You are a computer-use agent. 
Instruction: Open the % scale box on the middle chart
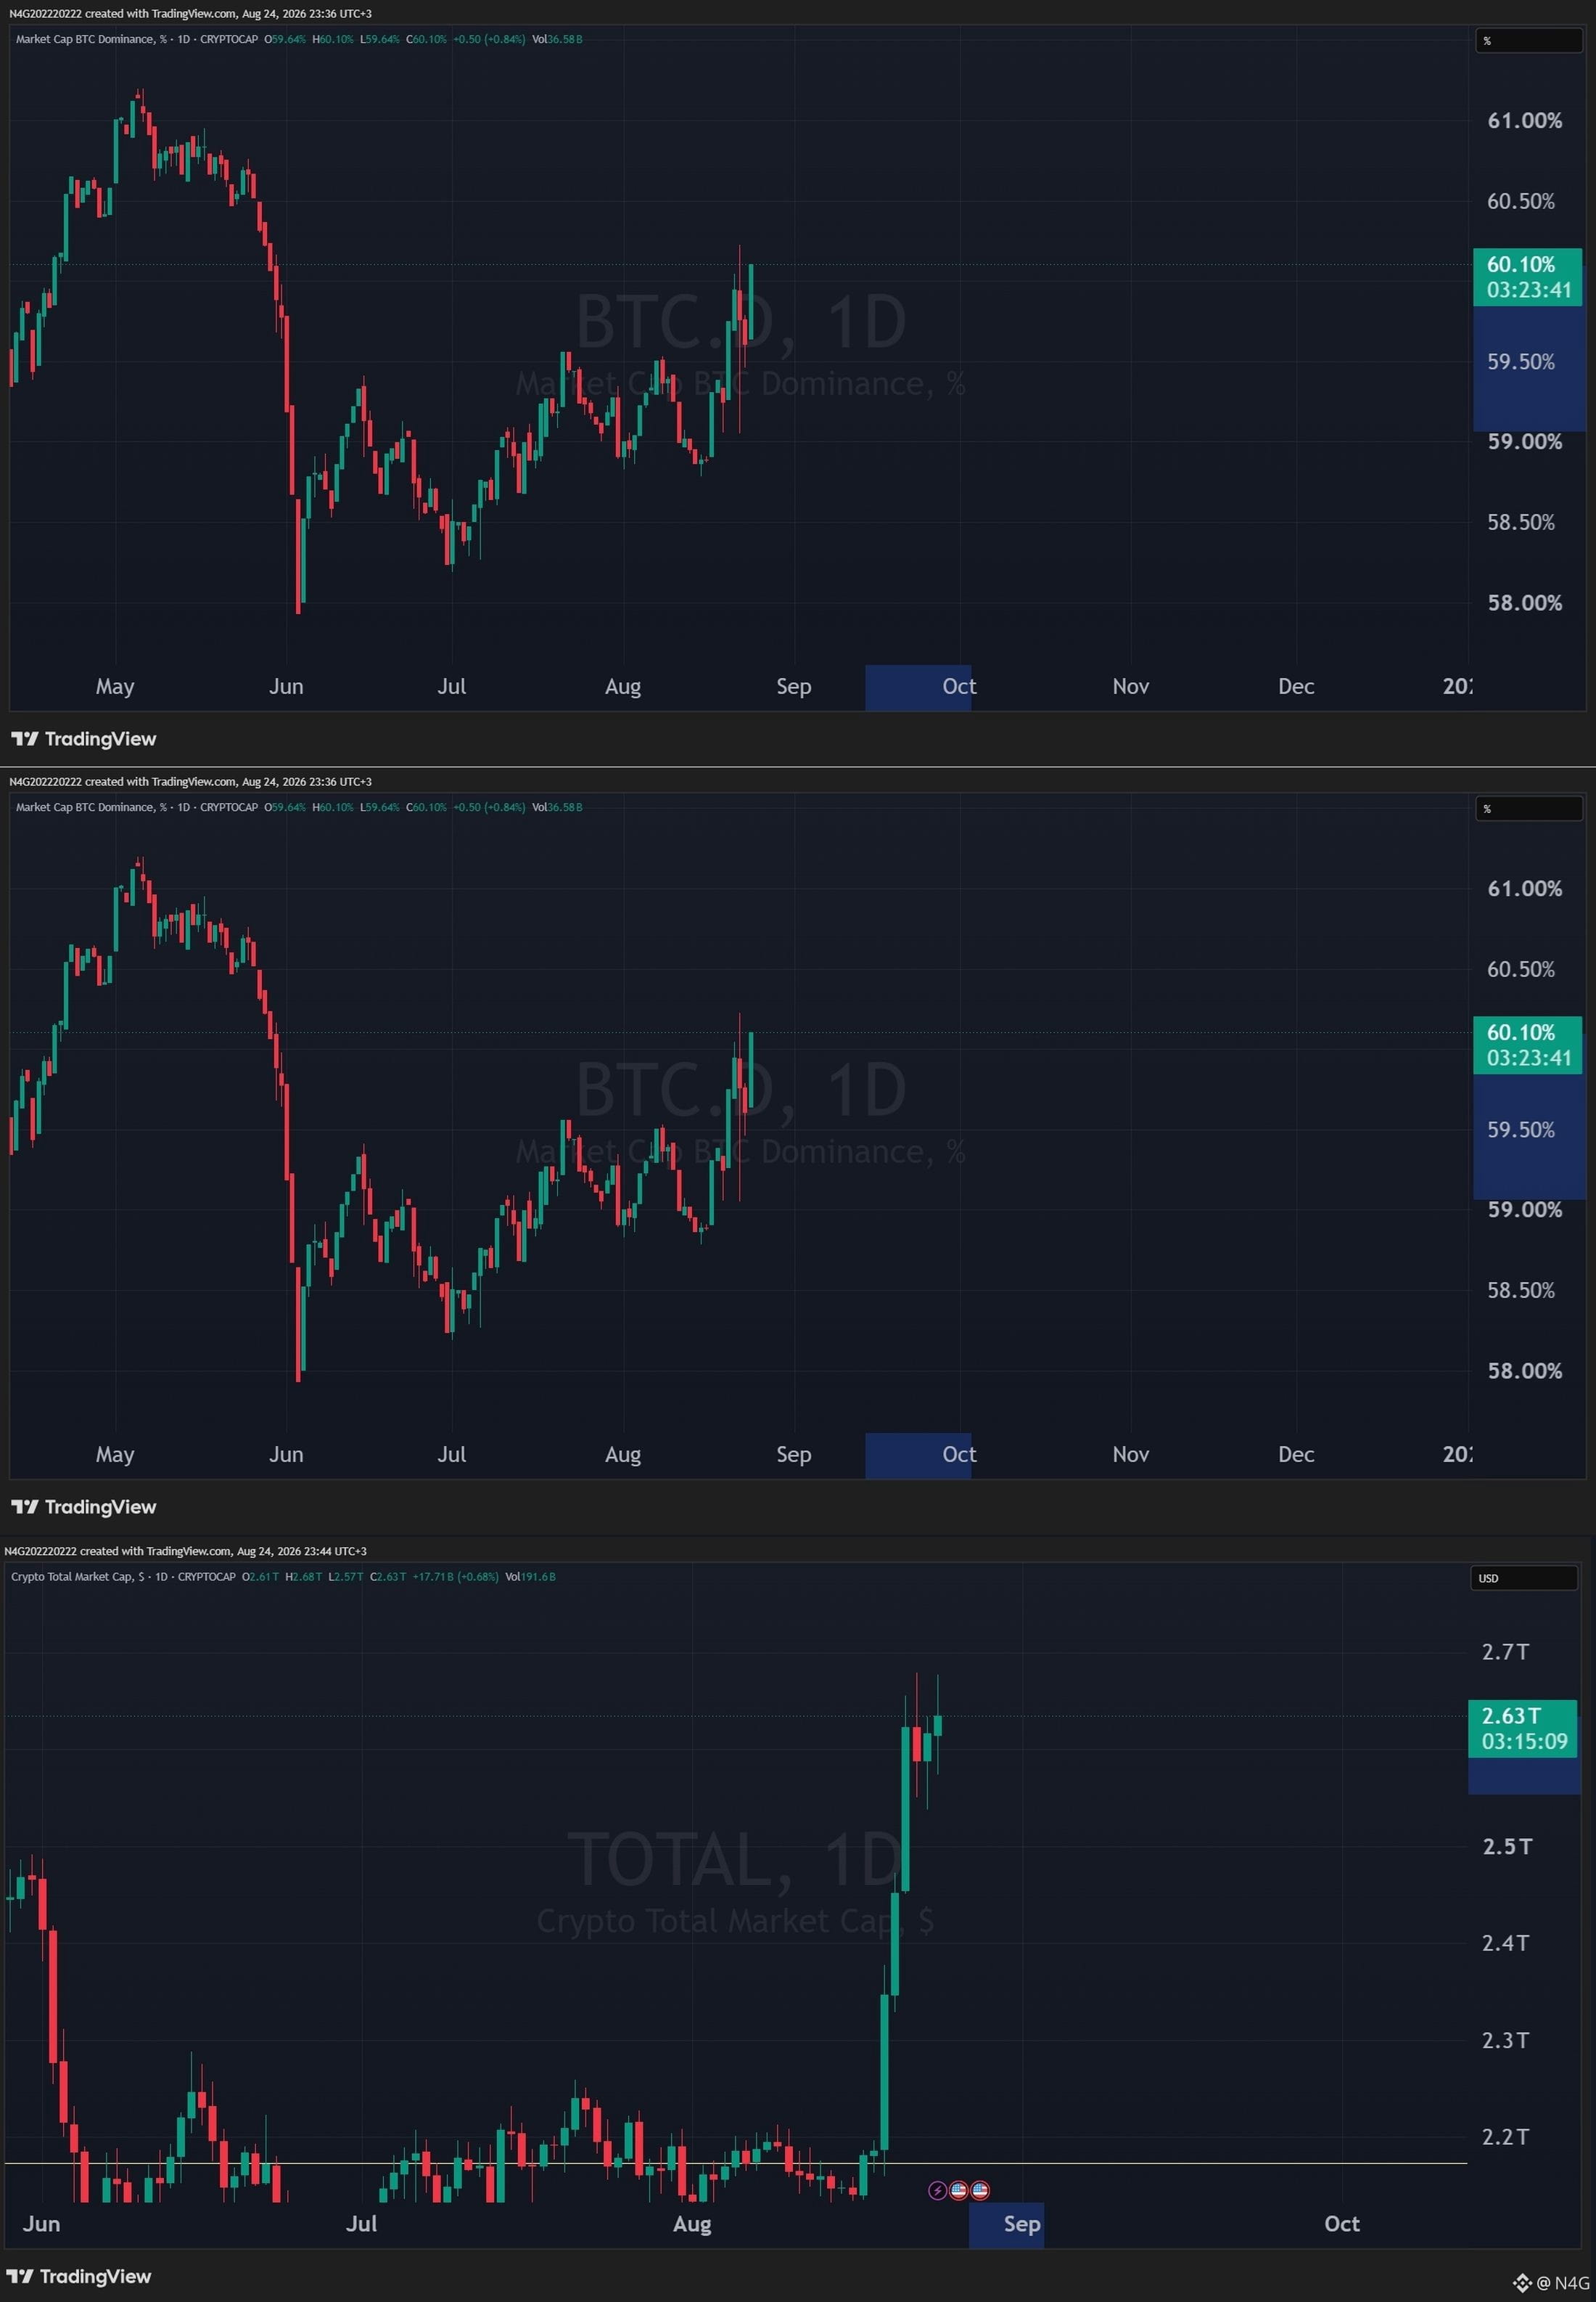pyautogui.click(x=1529, y=809)
